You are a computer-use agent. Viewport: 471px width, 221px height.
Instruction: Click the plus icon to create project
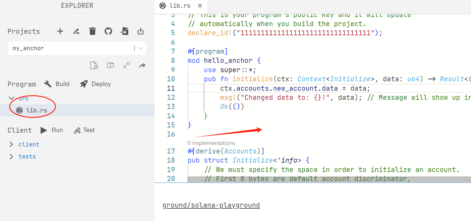60,31
